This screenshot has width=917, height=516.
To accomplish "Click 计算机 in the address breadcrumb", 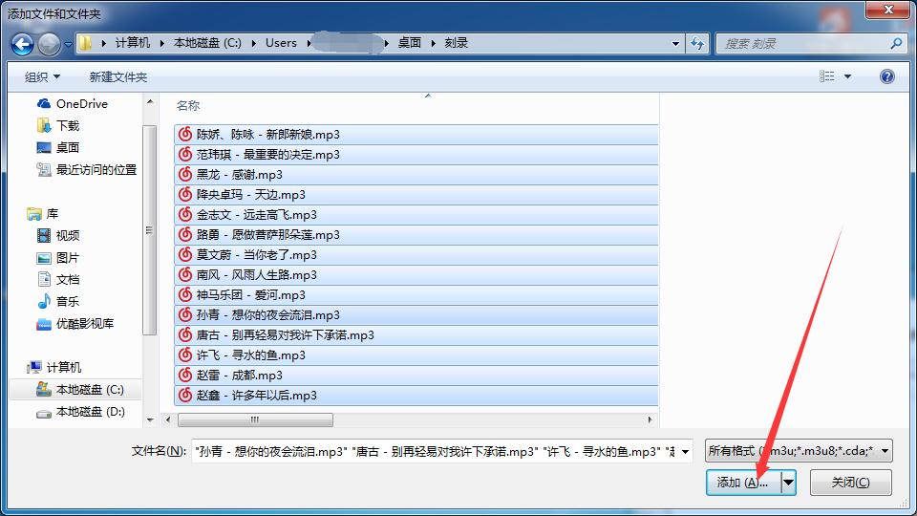I will (132, 43).
